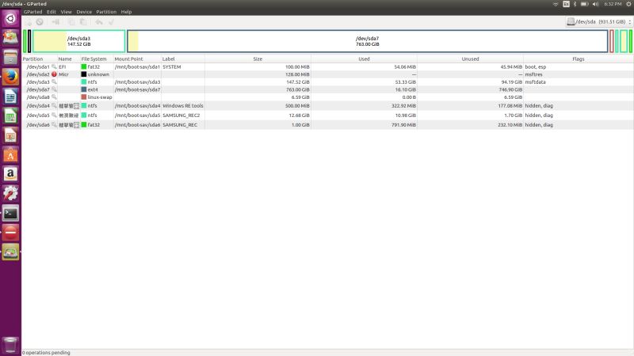This screenshot has height=356, width=634.
Task: Open System Settings from the launcher
Action: tap(10, 193)
